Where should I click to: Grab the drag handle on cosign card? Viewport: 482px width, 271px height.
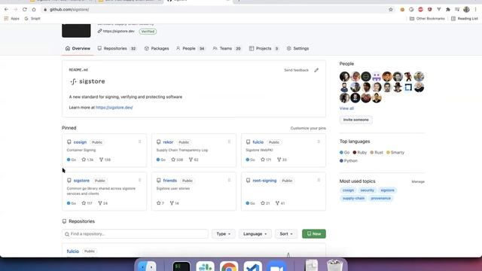tap(139, 142)
